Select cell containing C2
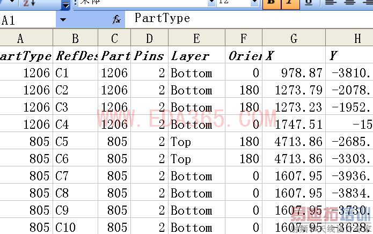This screenshot has height=234, width=373. pyautogui.click(x=76, y=89)
